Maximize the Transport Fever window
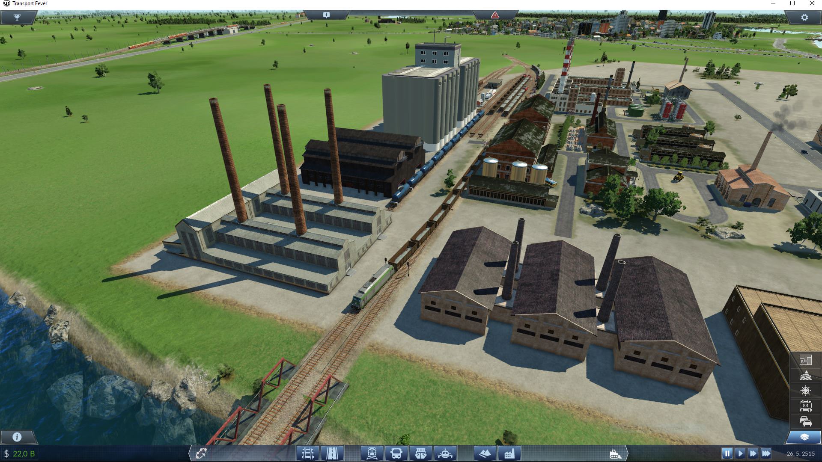822x462 pixels. [x=792, y=3]
